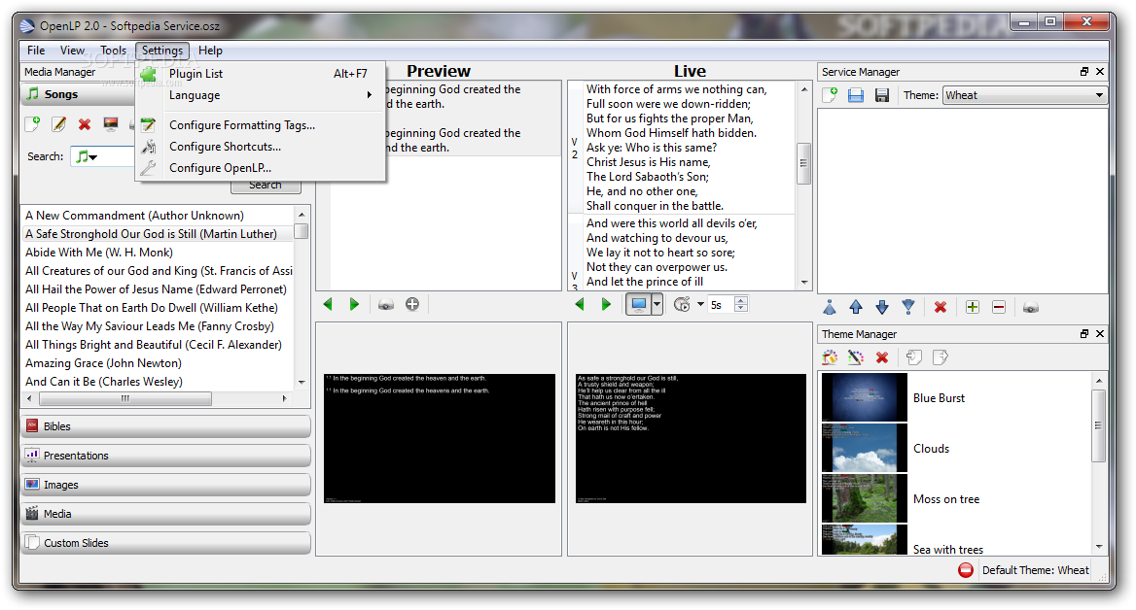Go to next slide in Live
This screenshot has width=1136, height=610.
606,305
